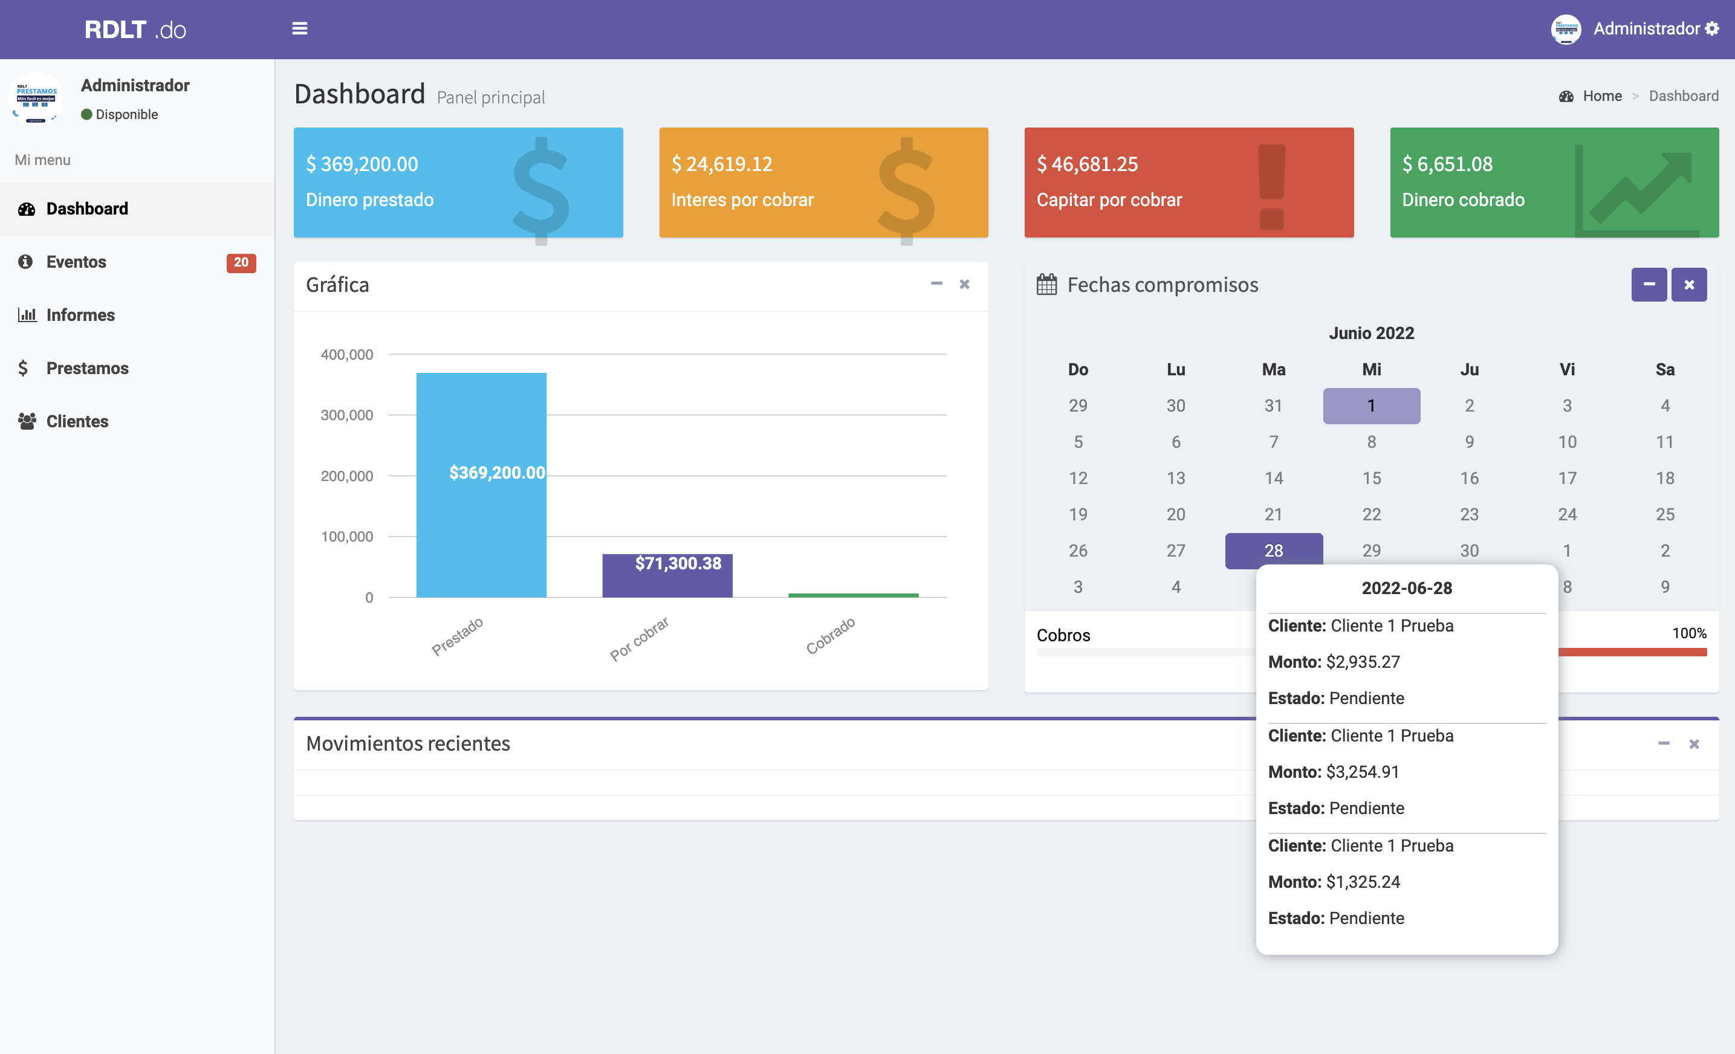The width and height of the screenshot is (1735, 1054).
Task: Click the Eventos badge showing 20
Action: click(241, 262)
